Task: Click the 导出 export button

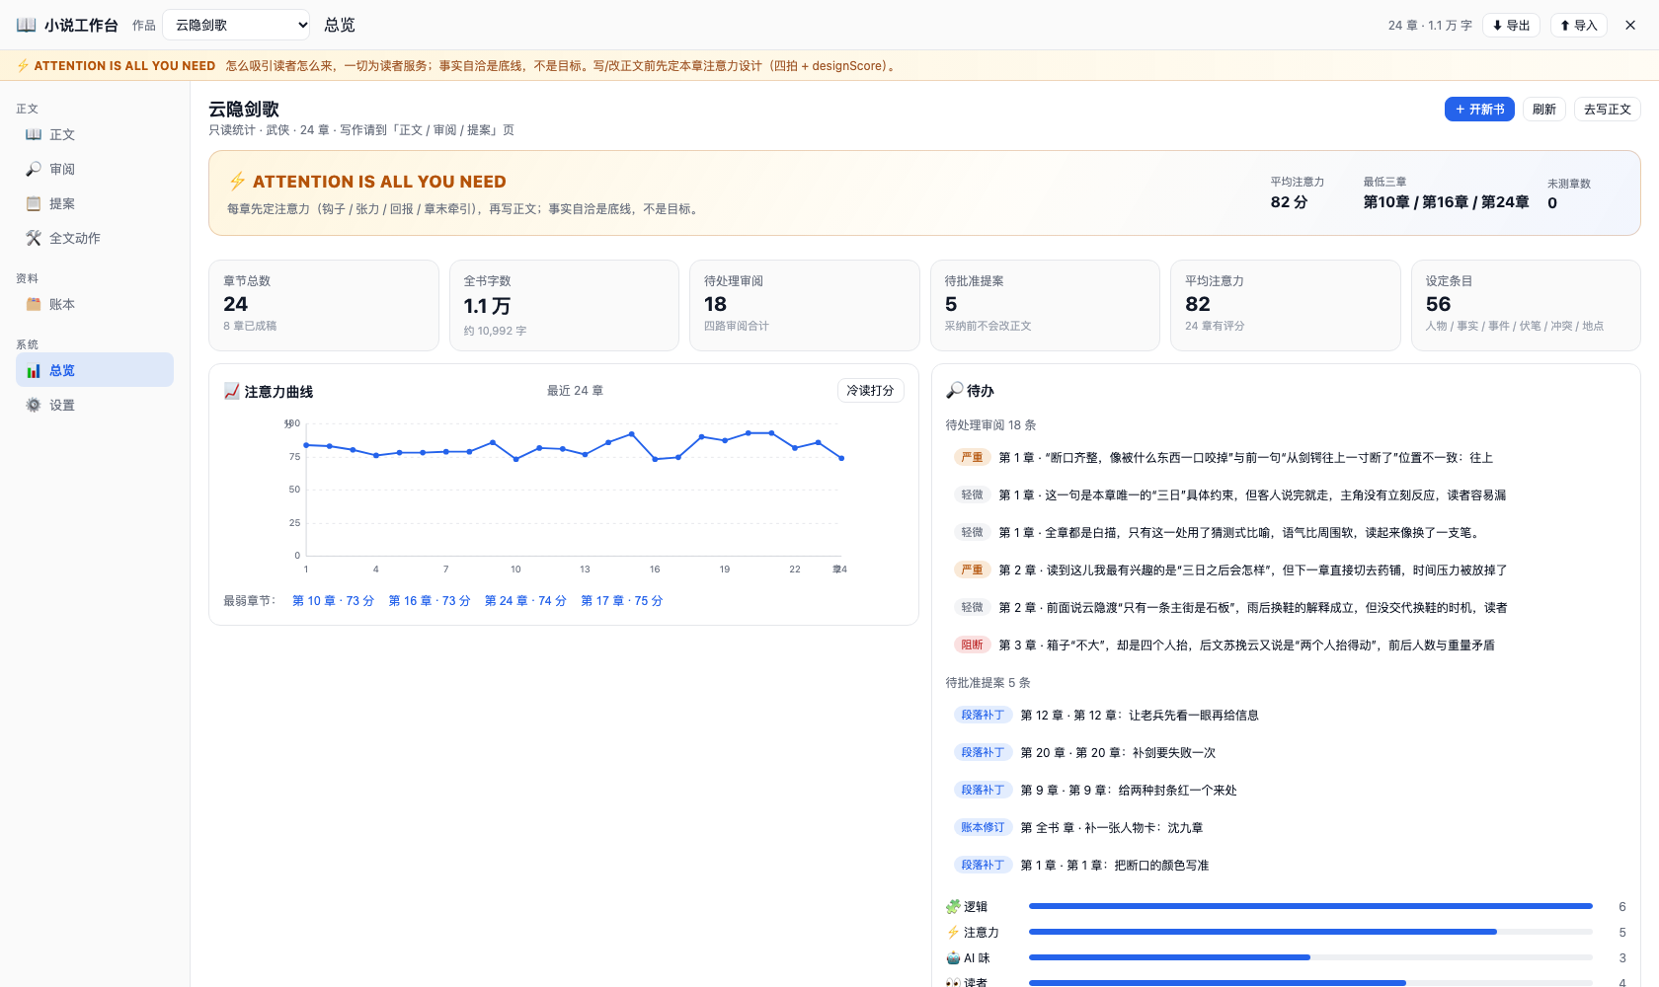Action: (1511, 25)
